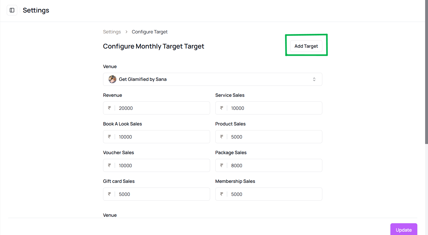Select the Configure Target breadcrumb

coord(150,32)
